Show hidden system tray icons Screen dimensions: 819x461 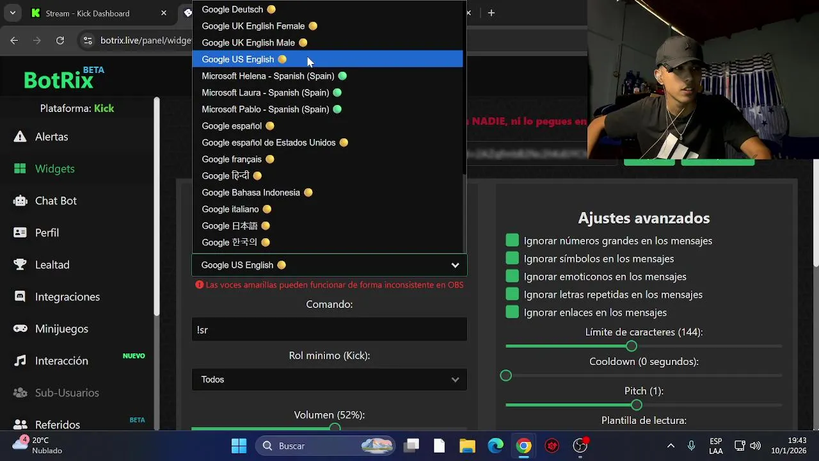671,446
